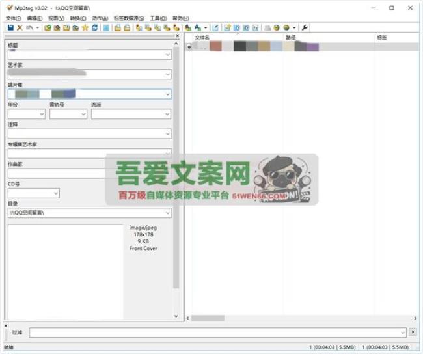Click the orange X Remove tag icon

click(20, 27)
